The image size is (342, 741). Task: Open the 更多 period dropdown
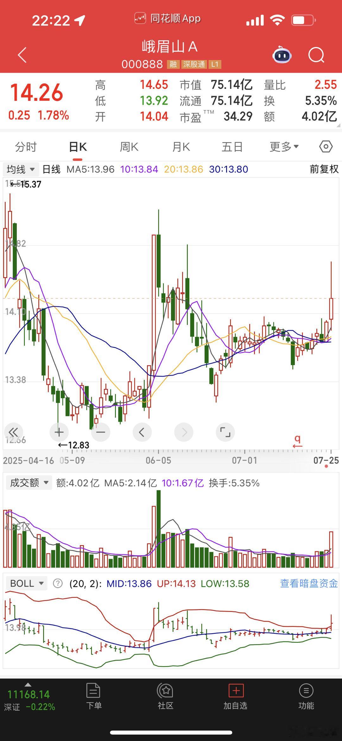click(284, 147)
